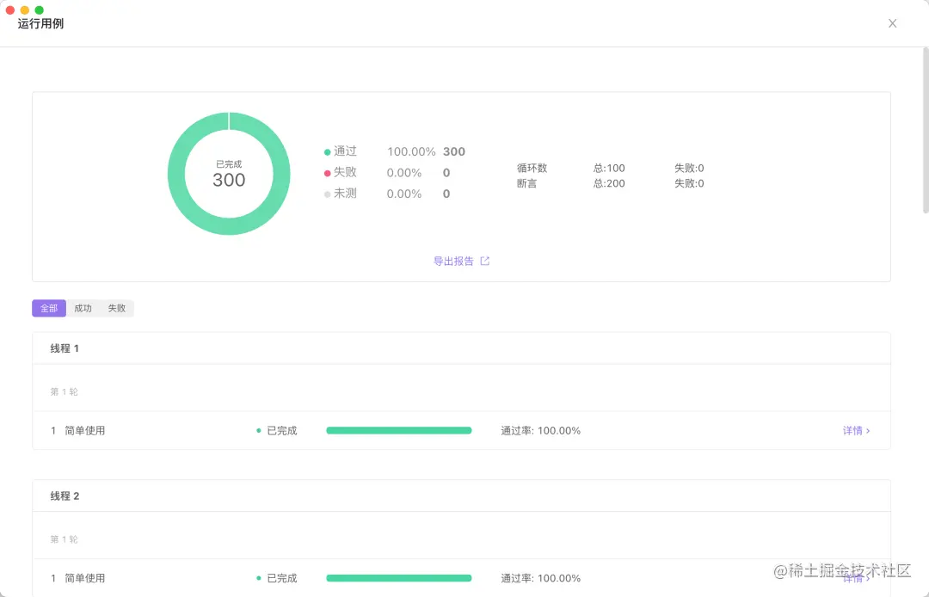Click the 断言 label
Viewport: 929px width, 597px height.
tap(526, 183)
